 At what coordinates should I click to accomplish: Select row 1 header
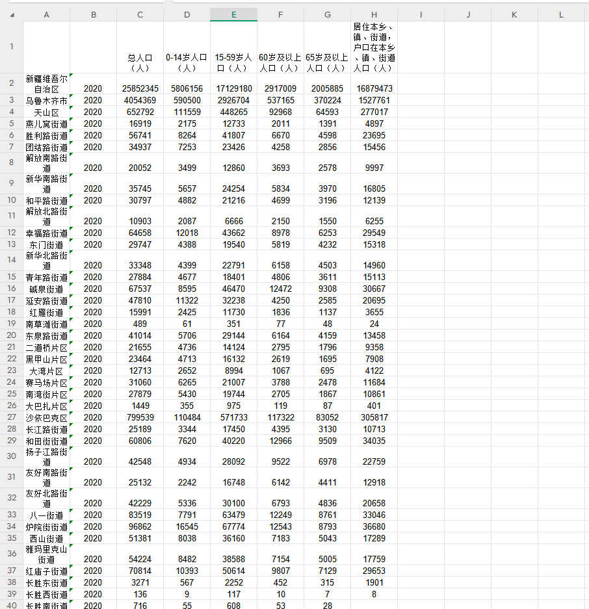pyautogui.click(x=12, y=47)
